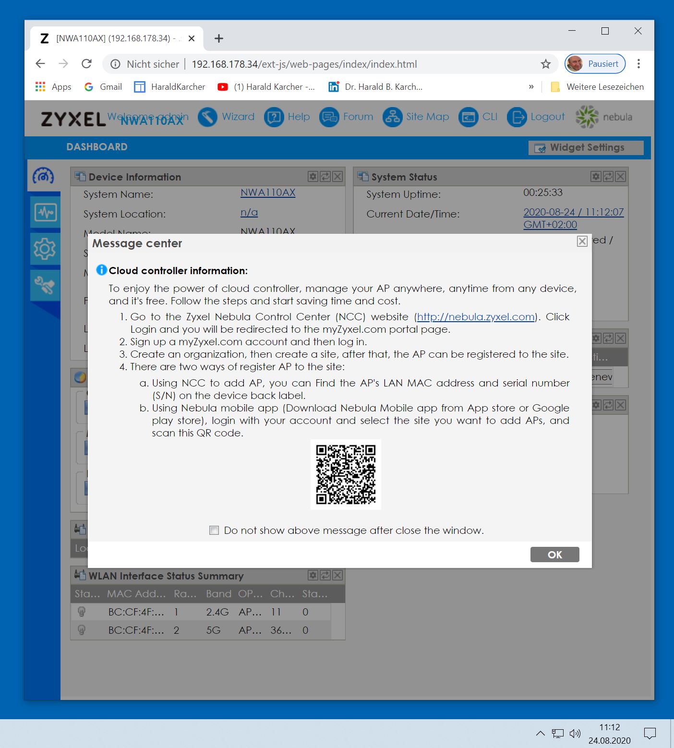
Task: Open the taskbar clock showing 11:12
Action: (x=610, y=734)
